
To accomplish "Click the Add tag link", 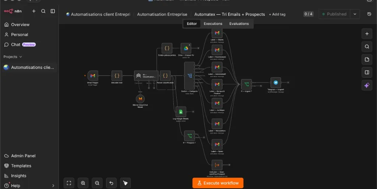I will point(277,14).
